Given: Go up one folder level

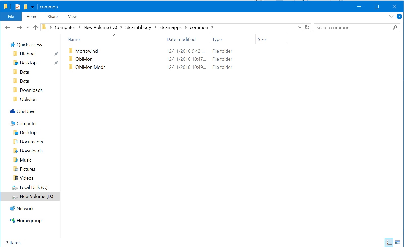Looking at the screenshot, I should point(35,27).
